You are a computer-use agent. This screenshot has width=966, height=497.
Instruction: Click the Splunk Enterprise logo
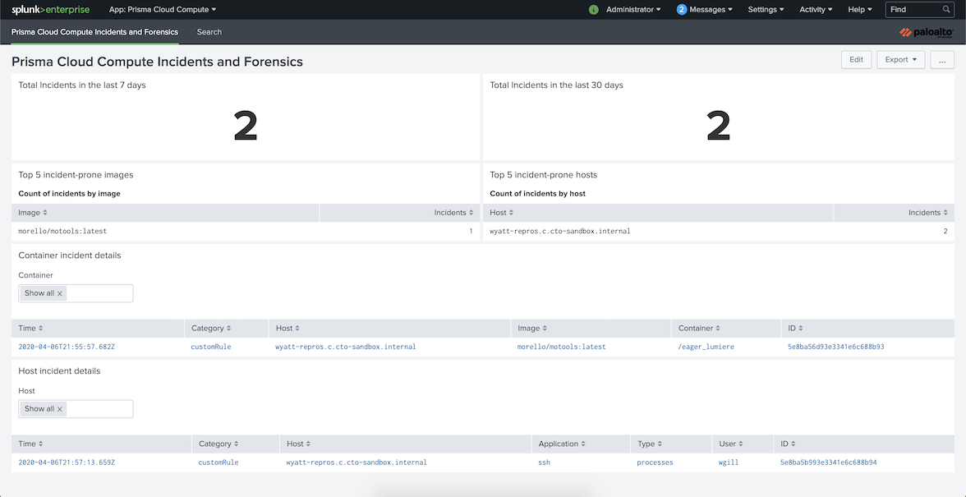[51, 10]
